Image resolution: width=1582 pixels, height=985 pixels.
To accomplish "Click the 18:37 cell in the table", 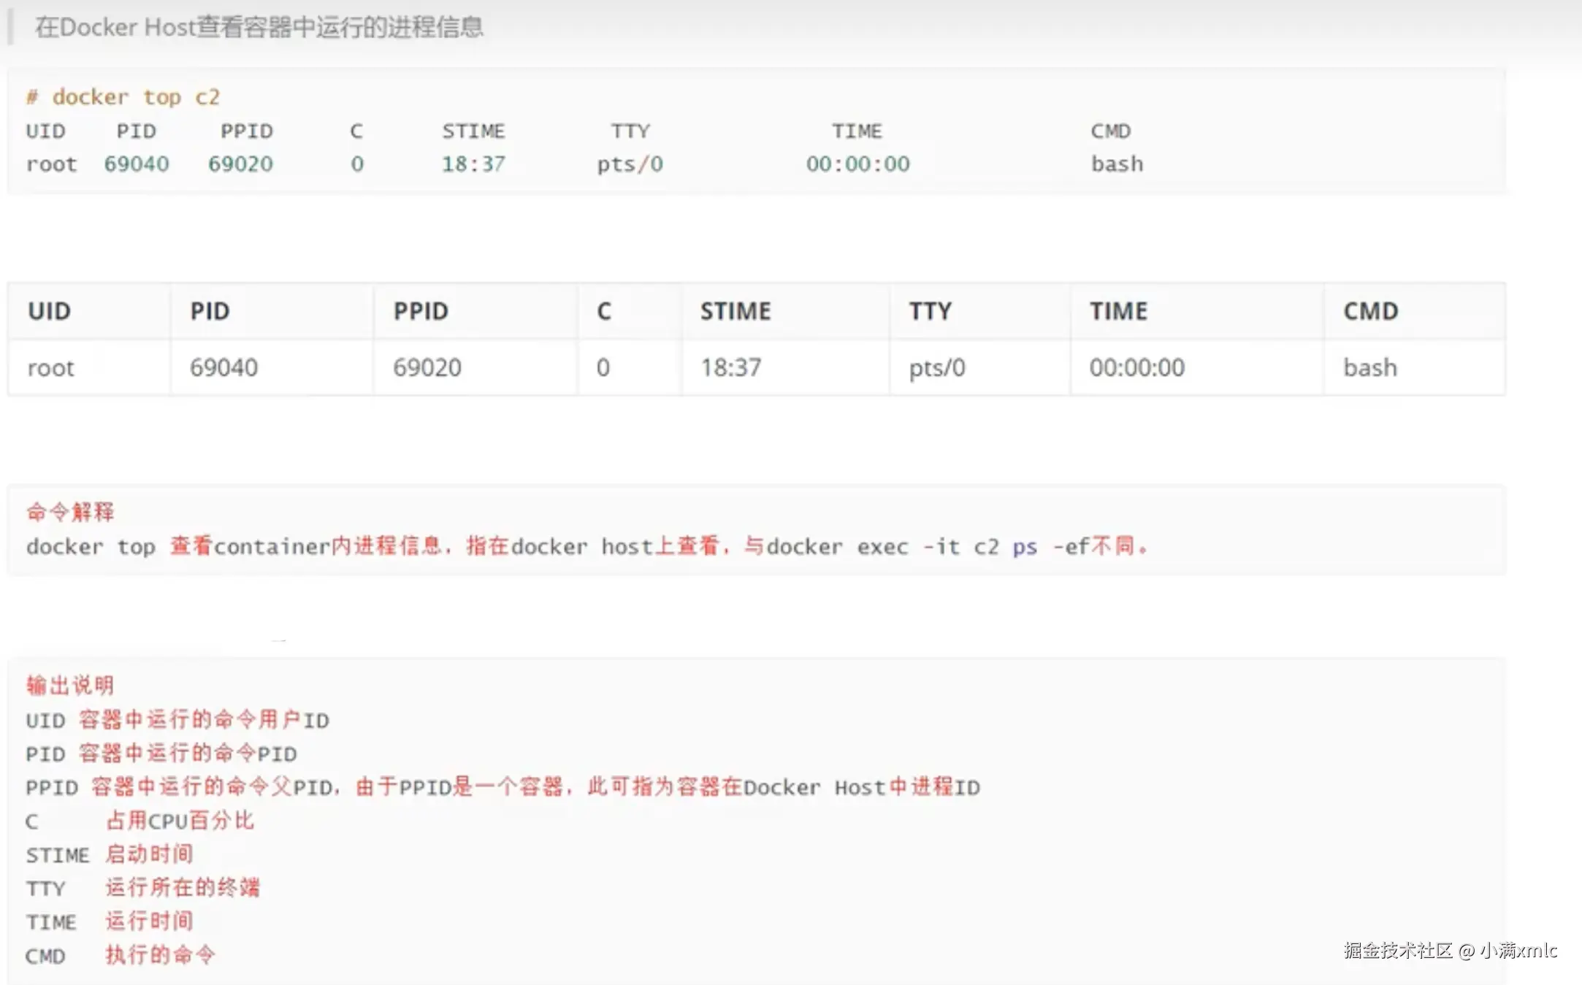I will 731,367.
